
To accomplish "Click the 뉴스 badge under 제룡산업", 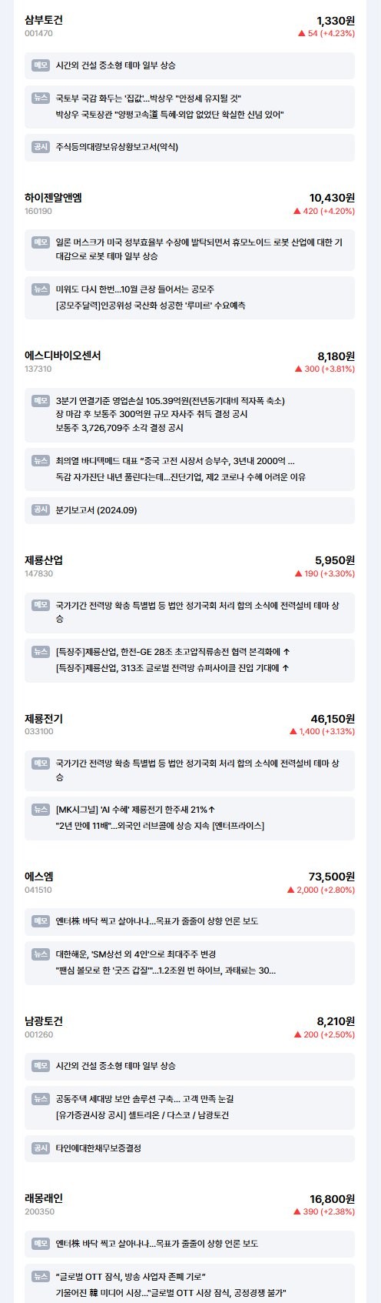I will [41, 651].
